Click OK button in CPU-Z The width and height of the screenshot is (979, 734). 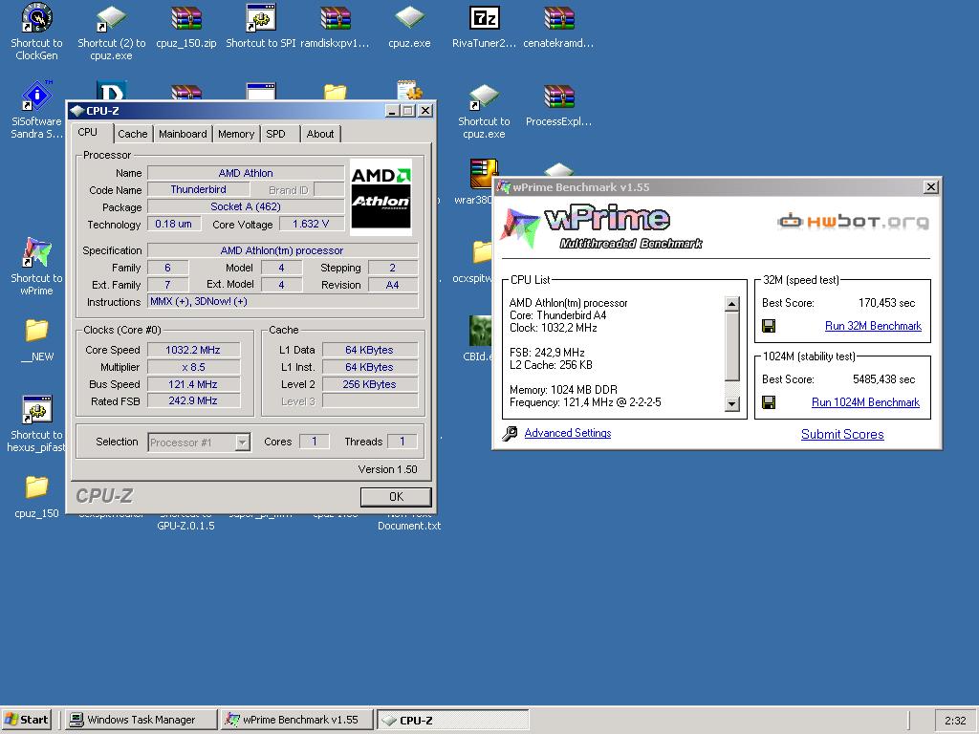396,497
